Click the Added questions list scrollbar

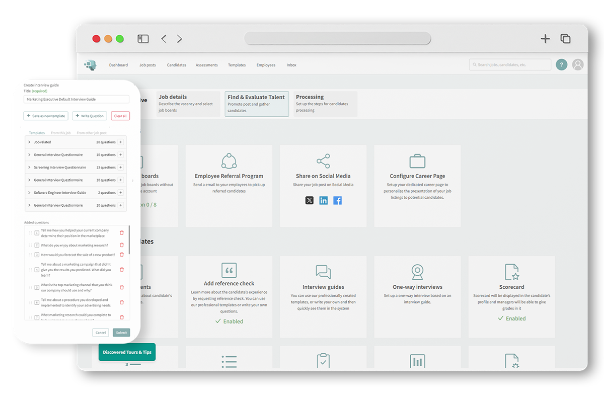click(129, 239)
